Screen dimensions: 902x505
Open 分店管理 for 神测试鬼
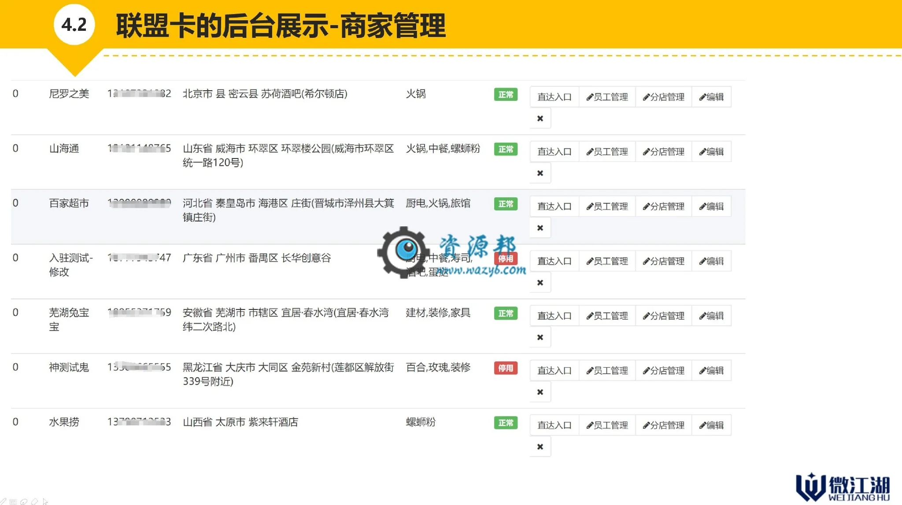coord(663,371)
